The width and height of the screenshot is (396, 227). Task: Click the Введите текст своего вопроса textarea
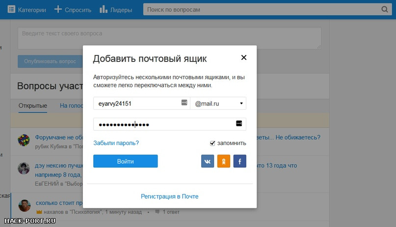[169, 38]
